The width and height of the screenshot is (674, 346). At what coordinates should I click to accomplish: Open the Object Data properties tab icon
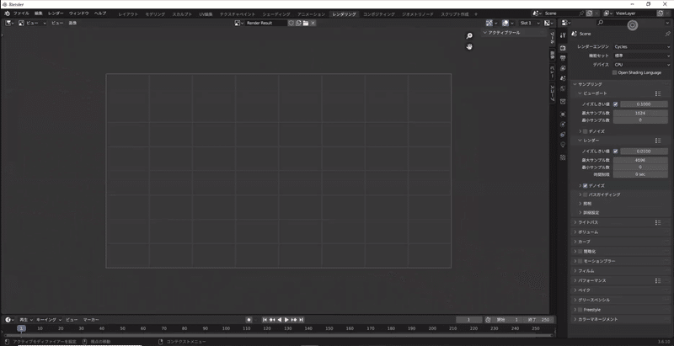[563, 145]
